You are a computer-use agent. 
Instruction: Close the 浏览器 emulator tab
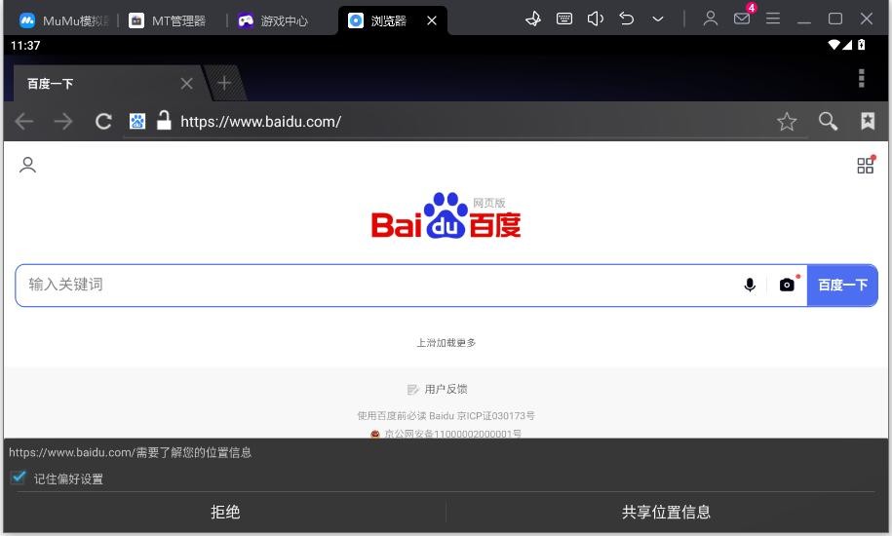[x=432, y=21]
